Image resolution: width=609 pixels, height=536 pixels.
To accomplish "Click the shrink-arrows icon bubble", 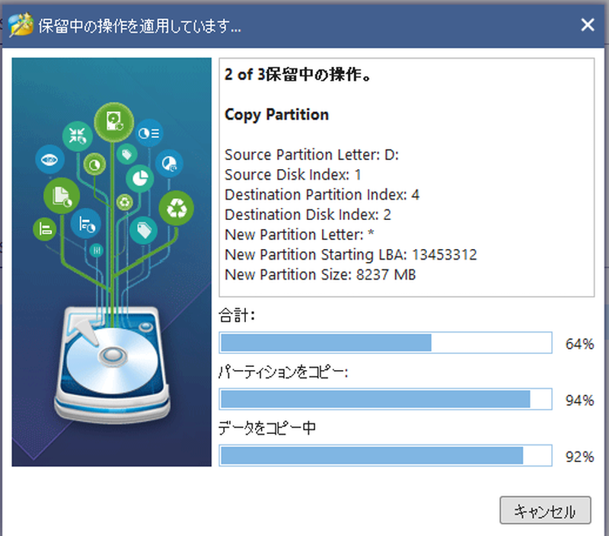I will coord(78,136).
